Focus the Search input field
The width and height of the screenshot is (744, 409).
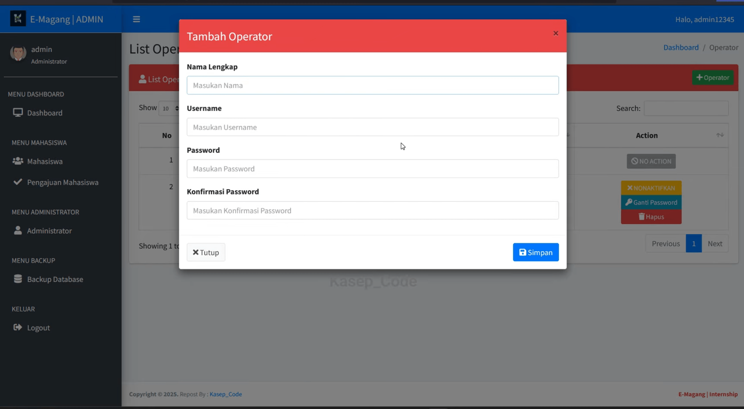686,108
